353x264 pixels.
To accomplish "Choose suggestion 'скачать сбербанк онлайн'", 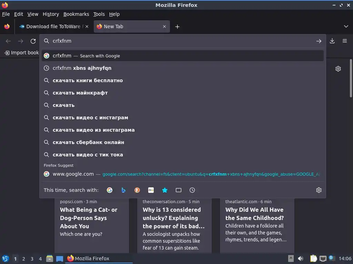I will pyautogui.click(x=183, y=142).
